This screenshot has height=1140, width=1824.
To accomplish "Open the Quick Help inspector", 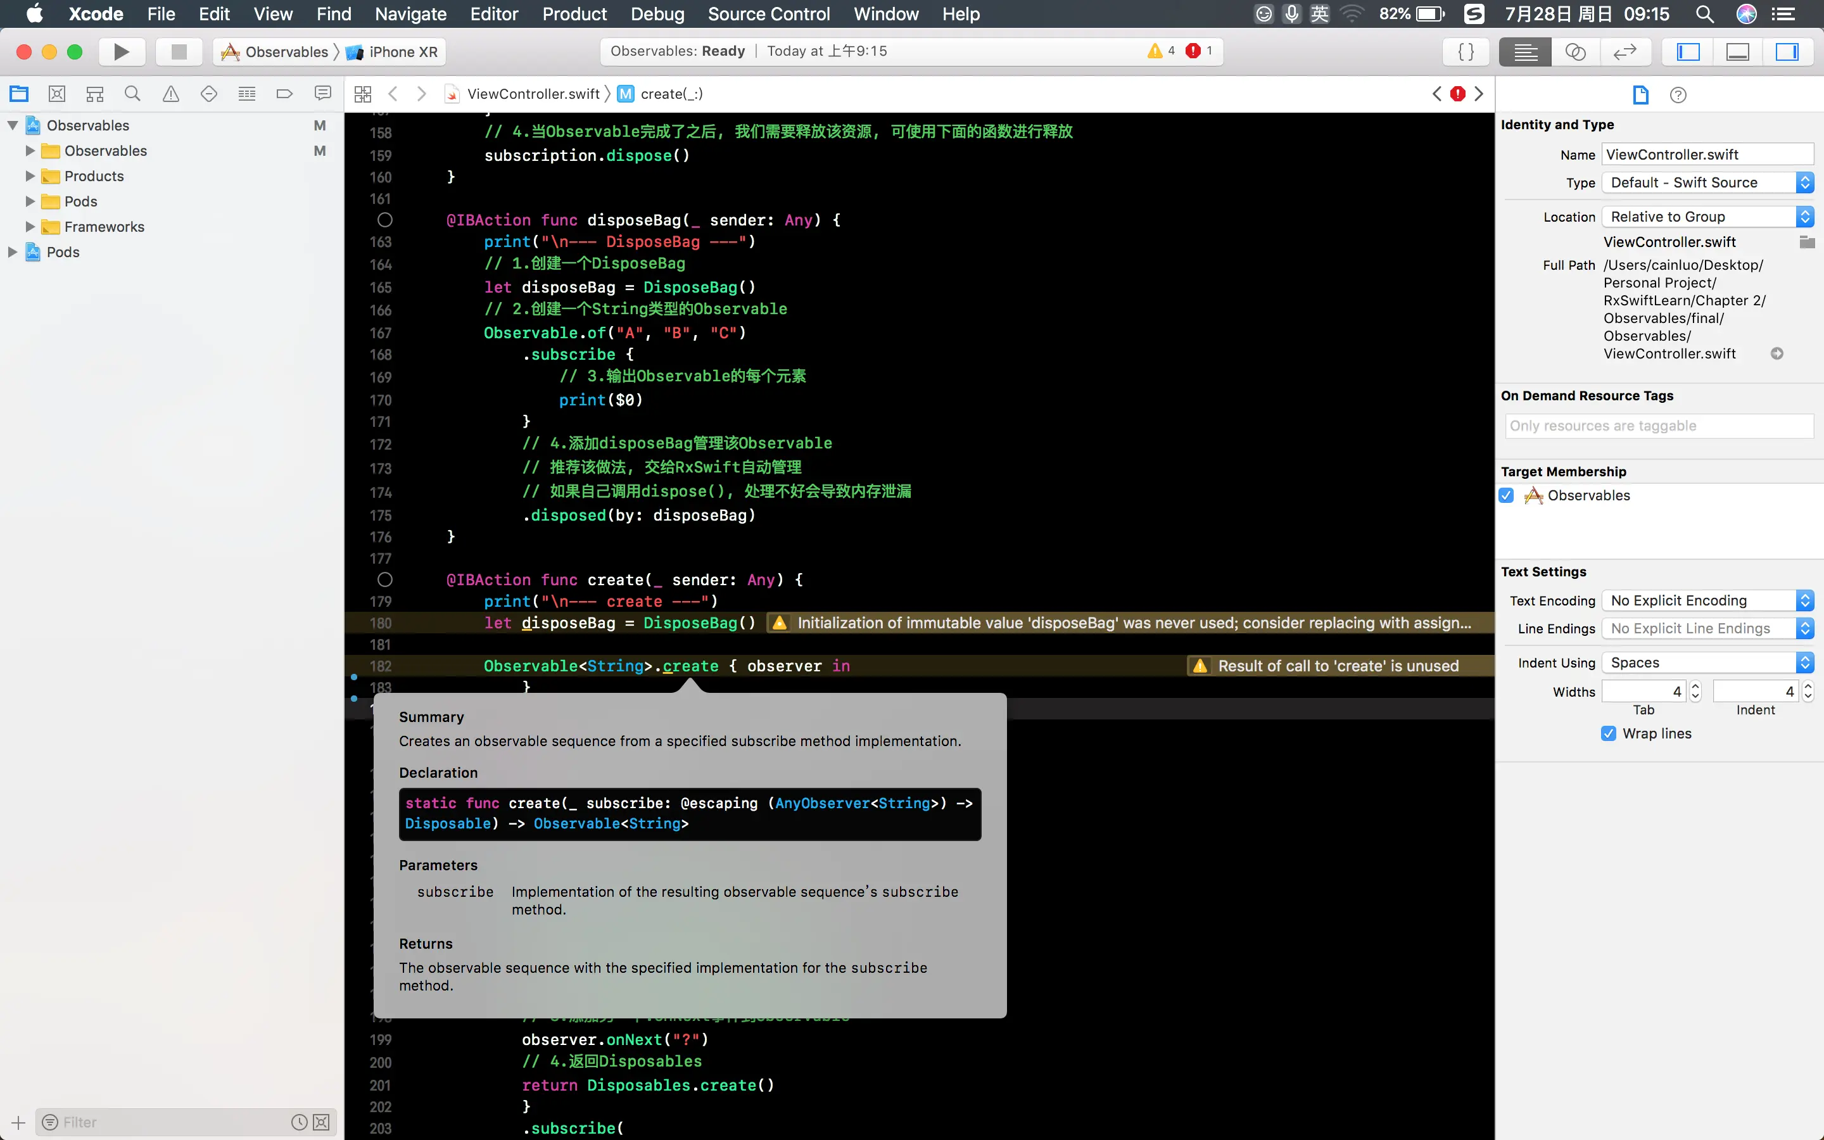I will coord(1678,95).
